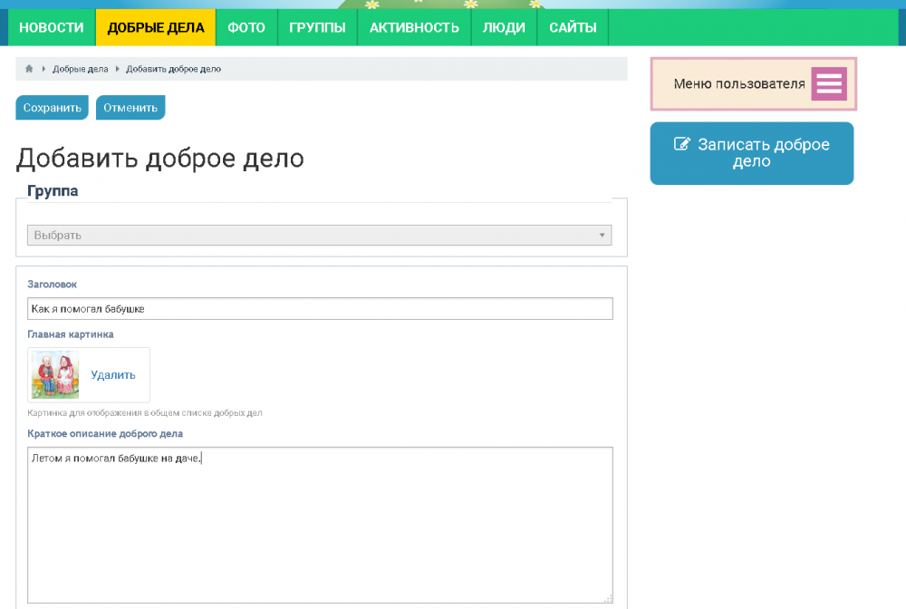Screen dimensions: 906x609
Task: Click the grandparents thumbnail image
Action: [55, 375]
